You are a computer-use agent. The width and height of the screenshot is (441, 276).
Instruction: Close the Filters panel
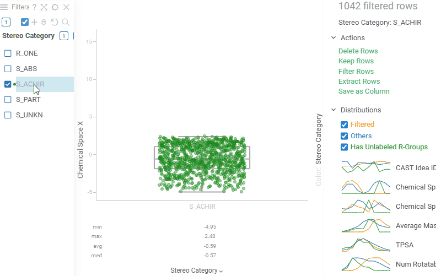pyautogui.click(x=66, y=7)
